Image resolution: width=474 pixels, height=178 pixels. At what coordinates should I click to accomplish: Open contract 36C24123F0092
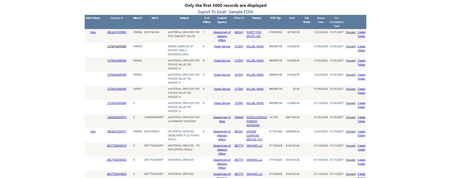116,32
